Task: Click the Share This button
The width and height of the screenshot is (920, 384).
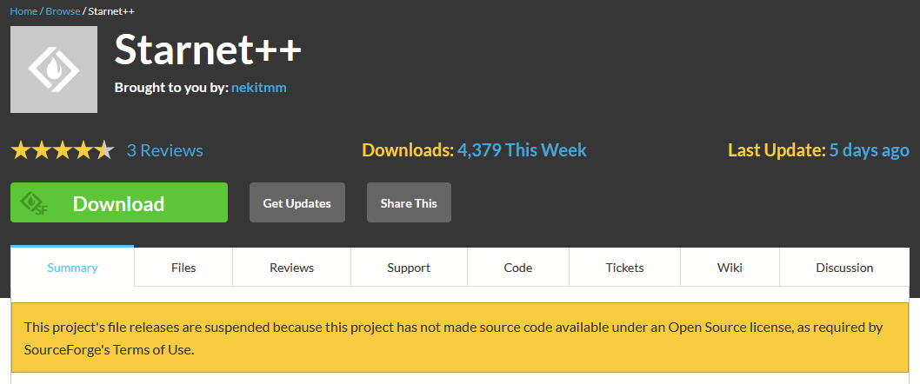Action: 409,202
